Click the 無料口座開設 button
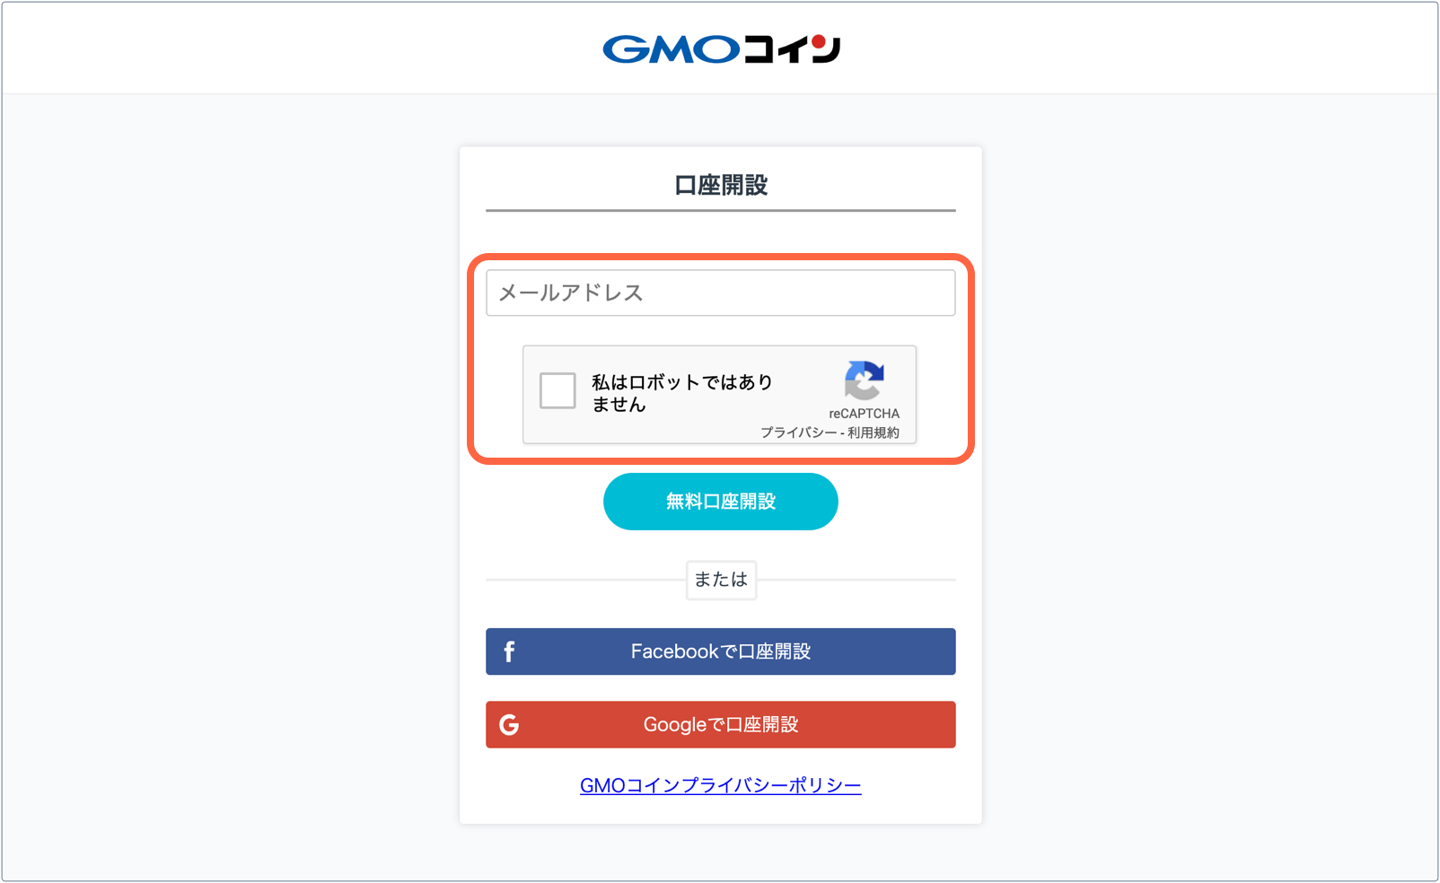This screenshot has height=883, width=1440. pos(721,502)
